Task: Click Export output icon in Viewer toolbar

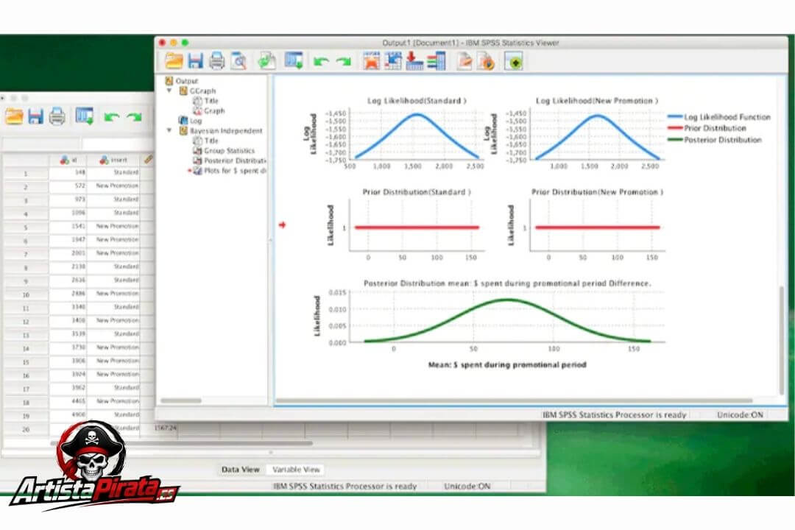Action: pos(266,61)
